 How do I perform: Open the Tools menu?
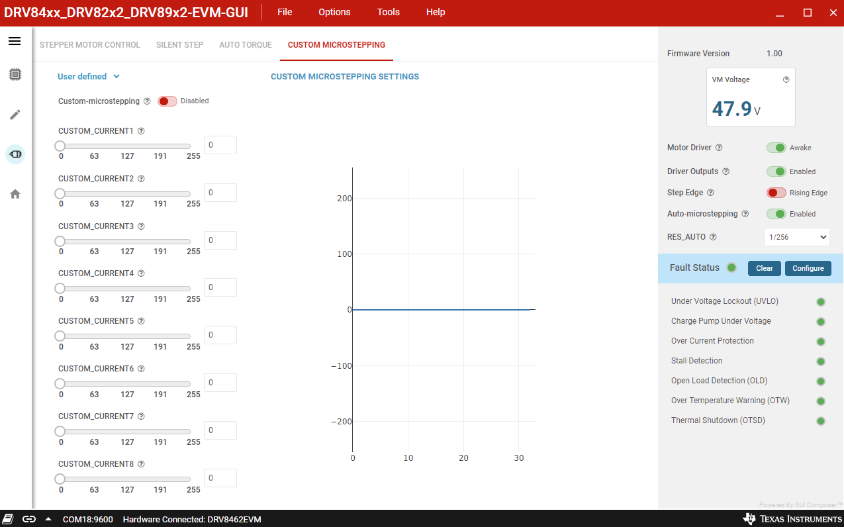click(x=389, y=12)
